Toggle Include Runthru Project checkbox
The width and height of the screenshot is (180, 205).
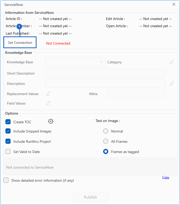(8, 141)
